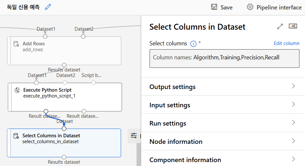Screen dimensions: 305x166
Task: Expand the panel with diagonal arrows icon
Action: click(280, 26)
